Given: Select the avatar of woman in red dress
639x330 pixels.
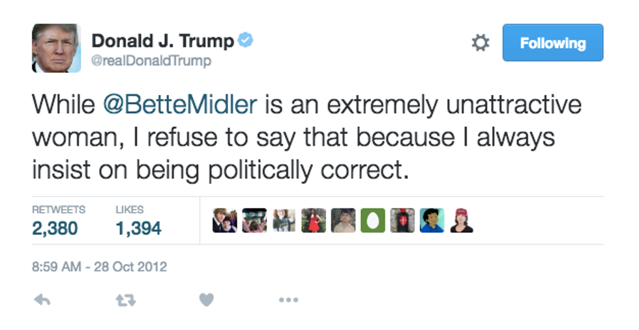Looking at the screenshot, I should pos(314,221).
